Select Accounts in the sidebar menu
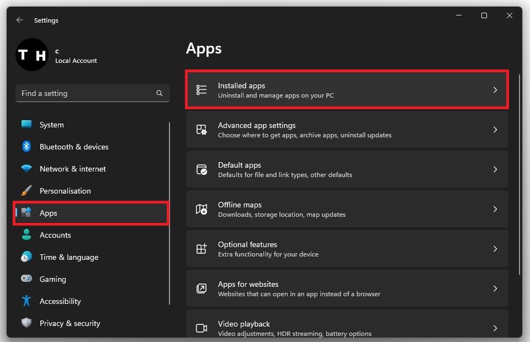The width and height of the screenshot is (530, 342). tap(55, 235)
